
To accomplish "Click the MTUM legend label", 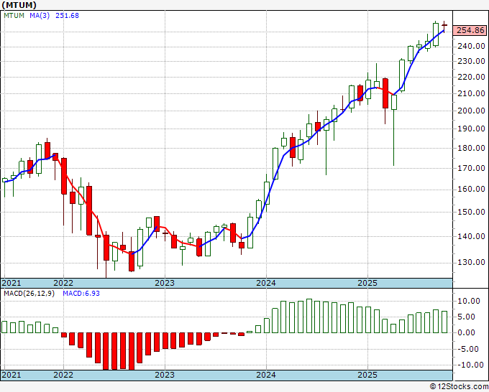I will point(14,16).
